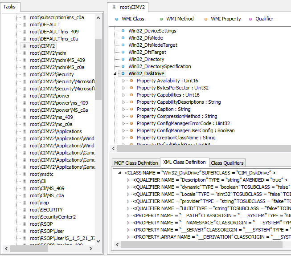Click the blue class icon next to Win32_DfsNode

point(123,38)
